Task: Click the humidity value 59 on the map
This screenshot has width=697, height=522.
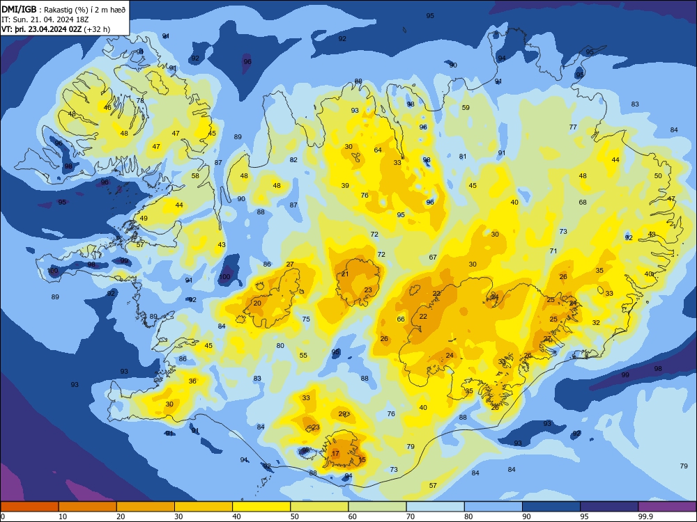Action: (466, 107)
